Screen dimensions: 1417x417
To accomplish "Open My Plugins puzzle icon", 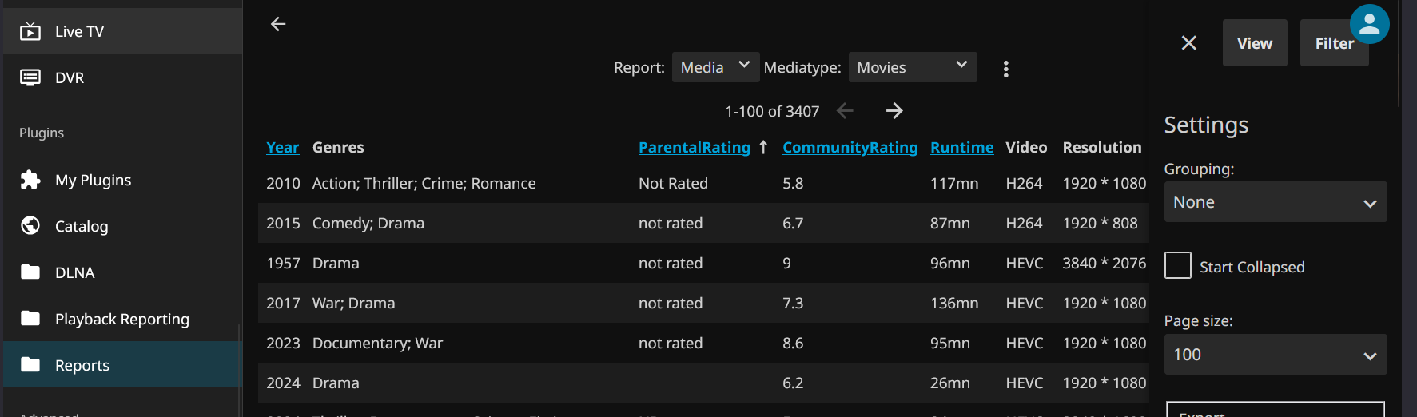I will click(30, 180).
